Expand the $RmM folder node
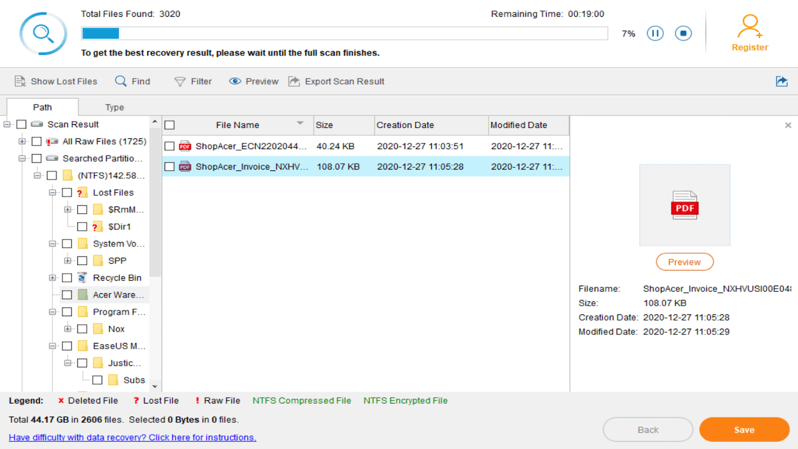This screenshot has height=449, width=798. (x=67, y=210)
